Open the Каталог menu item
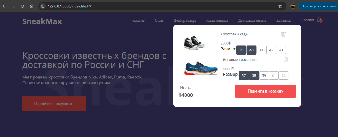 pos(139,21)
